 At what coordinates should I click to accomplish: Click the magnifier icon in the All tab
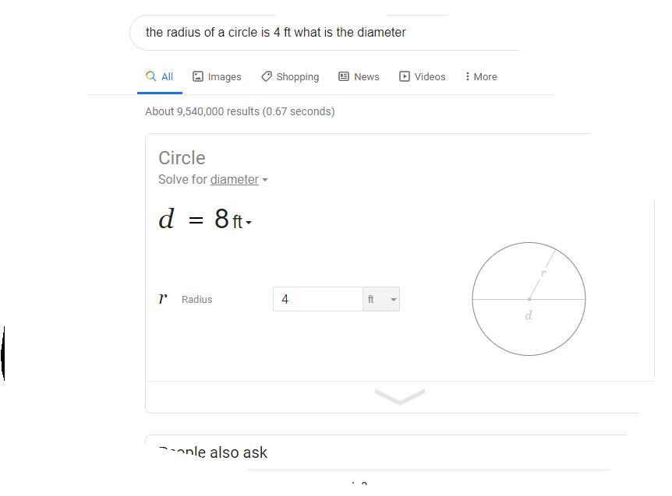pyautogui.click(x=151, y=76)
